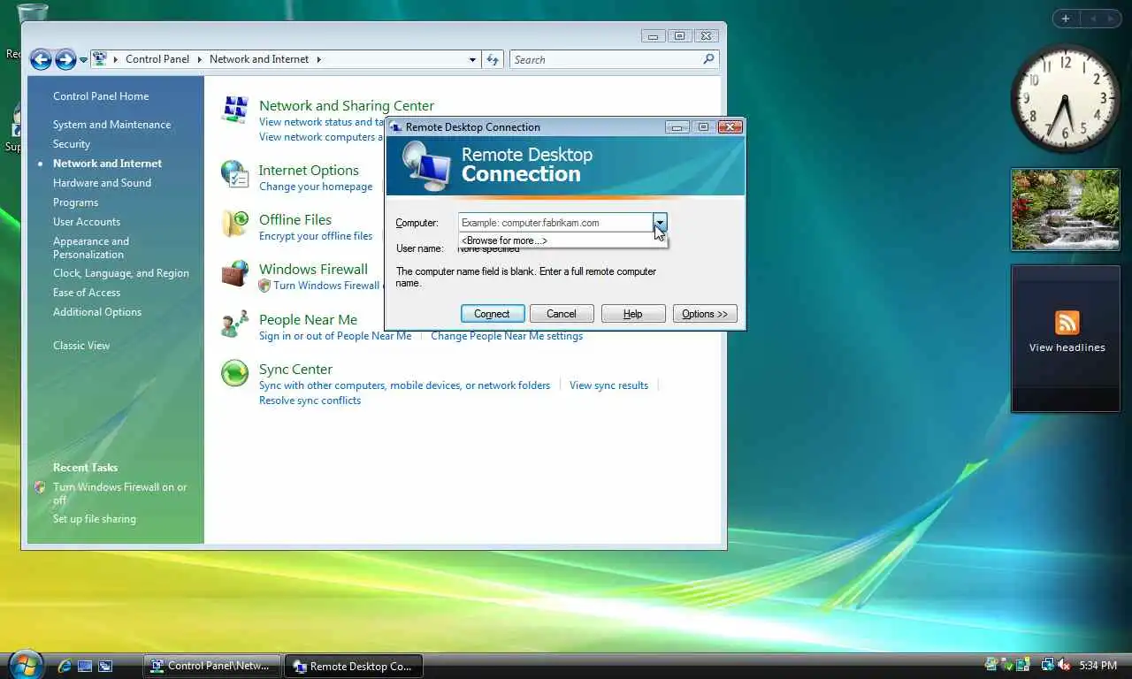Open Additional Options in sidebar
The width and height of the screenshot is (1132, 679).
coord(97,312)
